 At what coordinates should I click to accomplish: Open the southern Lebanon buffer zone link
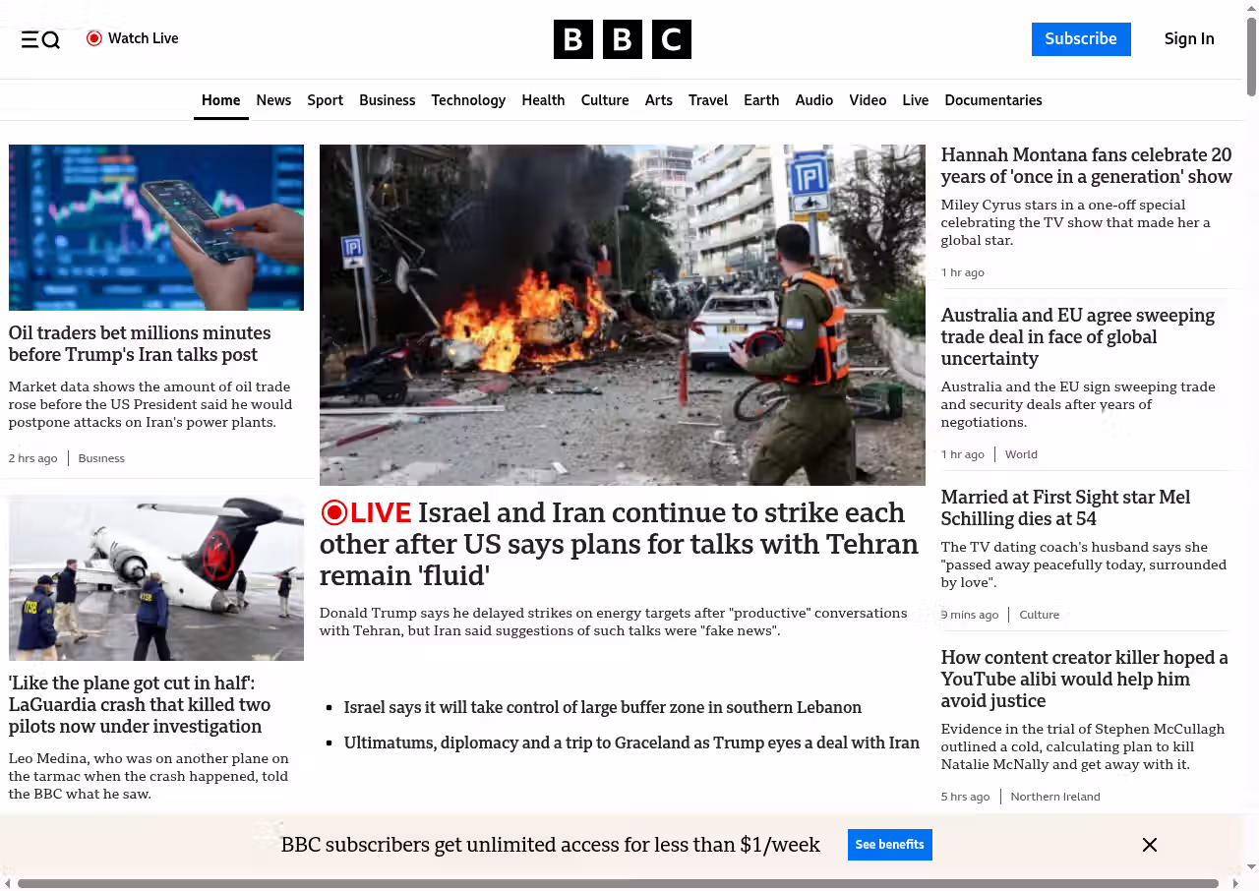[602, 707]
